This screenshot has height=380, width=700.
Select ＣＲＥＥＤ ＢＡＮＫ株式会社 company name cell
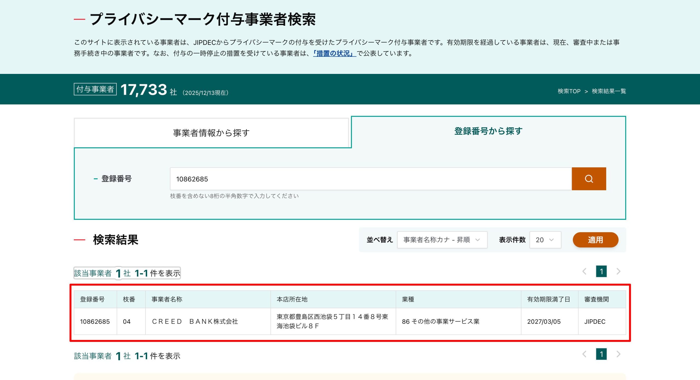click(x=208, y=321)
